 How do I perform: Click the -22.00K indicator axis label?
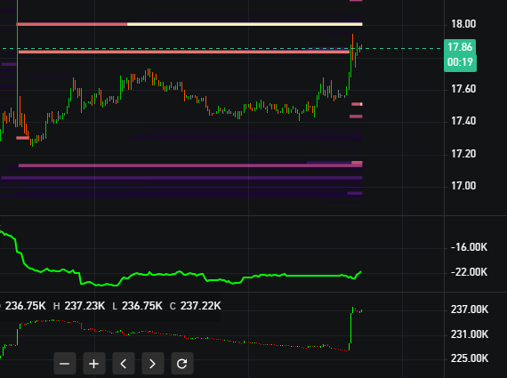[469, 272]
